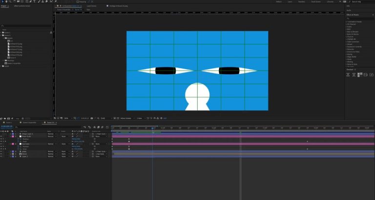Expand the Animation Presets category

tap(354, 22)
